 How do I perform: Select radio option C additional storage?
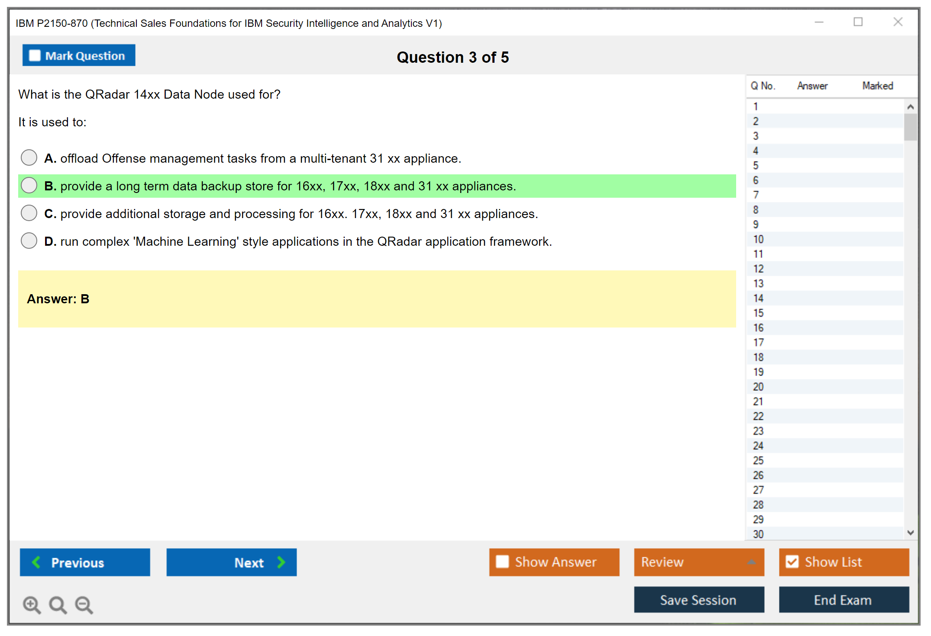[x=29, y=213]
